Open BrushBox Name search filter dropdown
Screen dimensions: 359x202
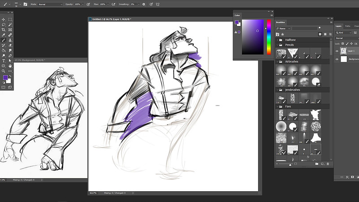pos(283,28)
